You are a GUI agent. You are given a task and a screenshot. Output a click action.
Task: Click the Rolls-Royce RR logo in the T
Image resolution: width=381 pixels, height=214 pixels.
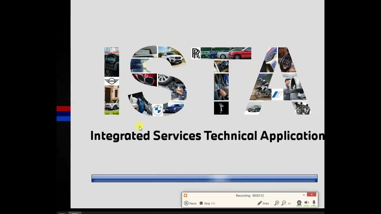(x=196, y=53)
